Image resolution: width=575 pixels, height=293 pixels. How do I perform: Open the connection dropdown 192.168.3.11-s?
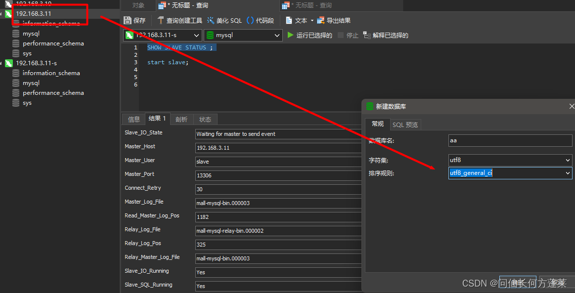point(163,35)
